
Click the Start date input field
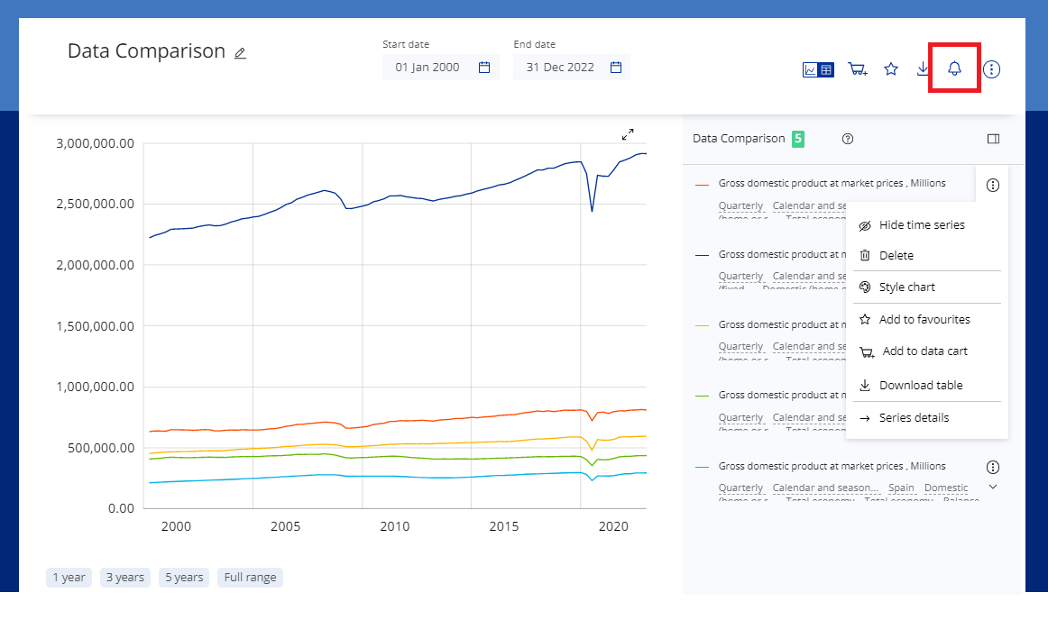[427, 68]
